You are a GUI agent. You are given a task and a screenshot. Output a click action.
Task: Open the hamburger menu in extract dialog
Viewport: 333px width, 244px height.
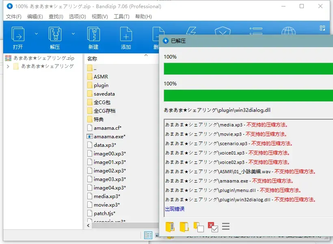226,227
